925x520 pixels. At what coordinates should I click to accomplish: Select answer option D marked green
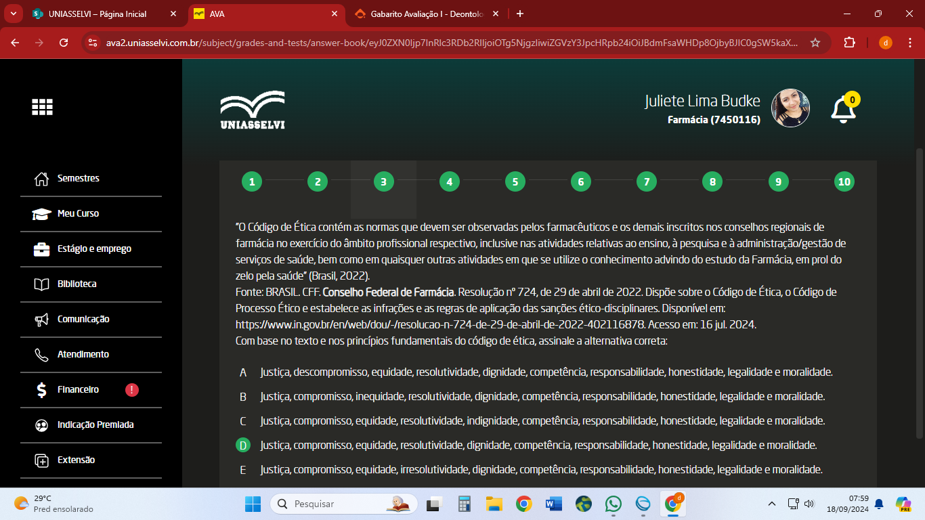(x=242, y=446)
